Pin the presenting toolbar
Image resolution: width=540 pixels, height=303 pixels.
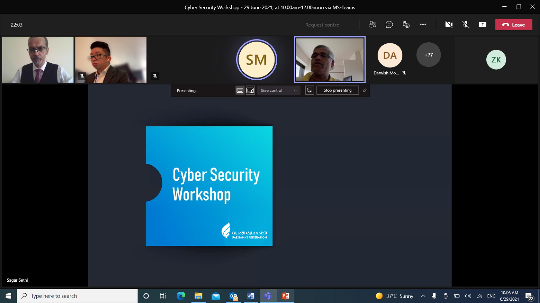tap(364, 91)
